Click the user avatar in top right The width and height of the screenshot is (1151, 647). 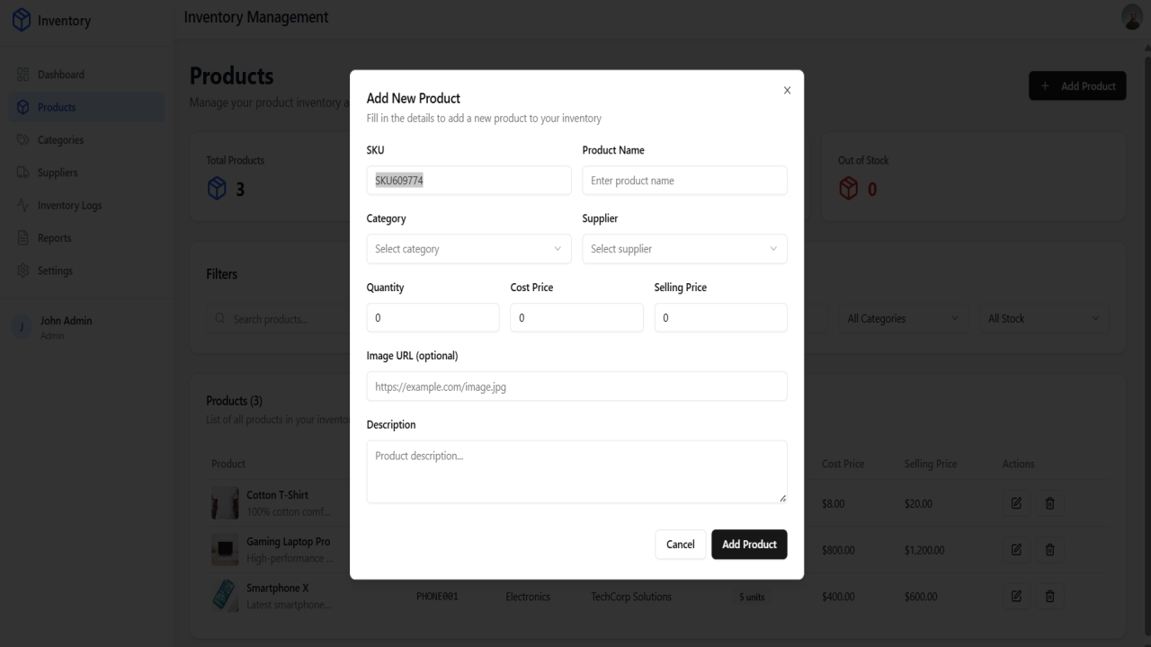1132,16
